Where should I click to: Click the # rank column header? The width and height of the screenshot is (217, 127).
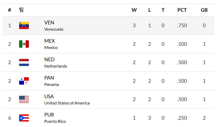(x=9, y=10)
